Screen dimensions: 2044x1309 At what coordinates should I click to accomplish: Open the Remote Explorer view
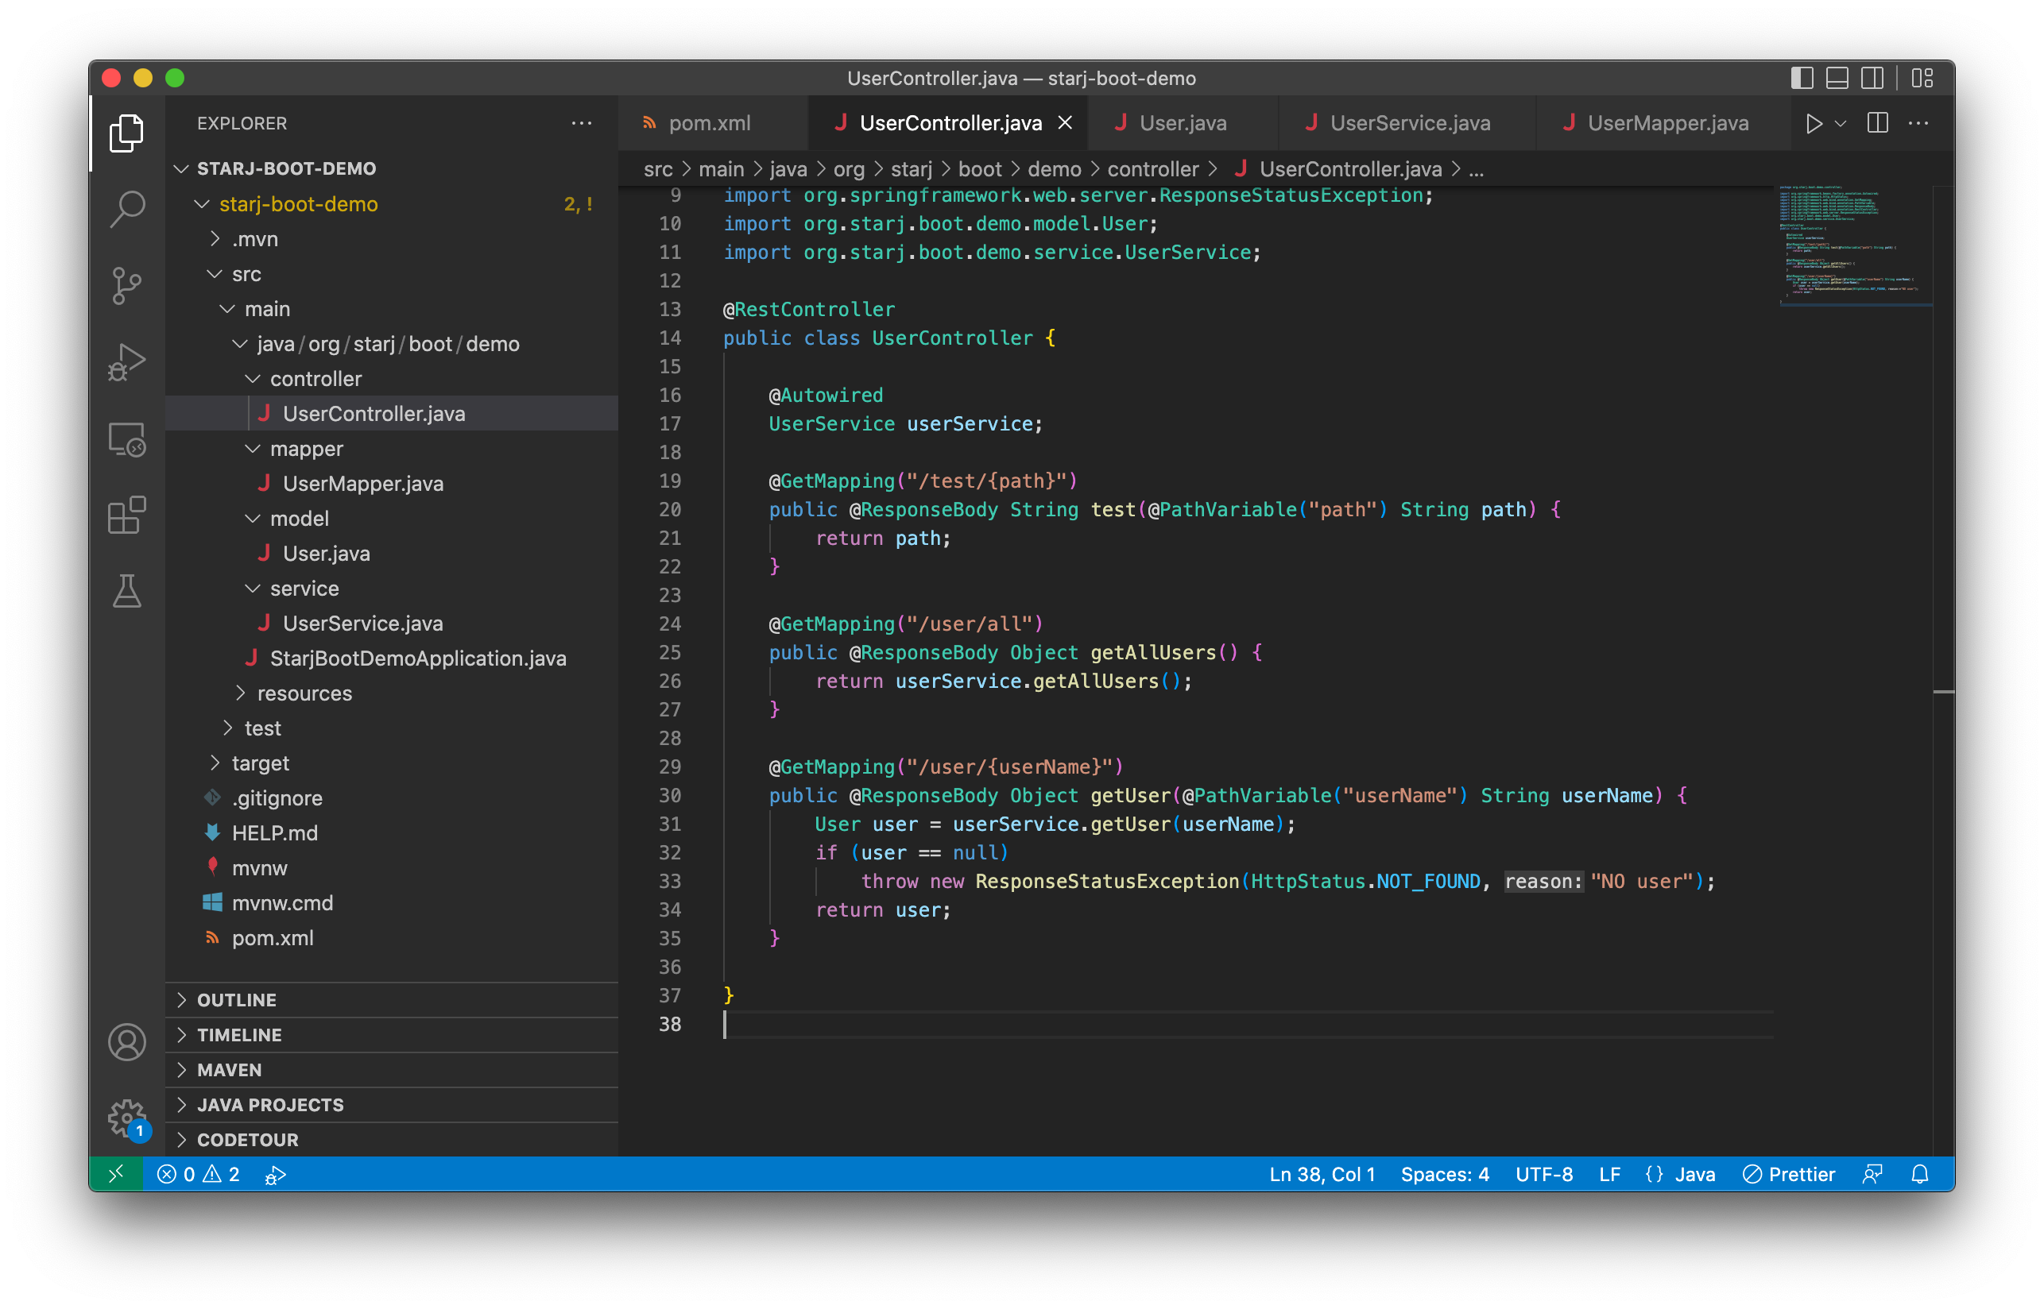pos(126,439)
